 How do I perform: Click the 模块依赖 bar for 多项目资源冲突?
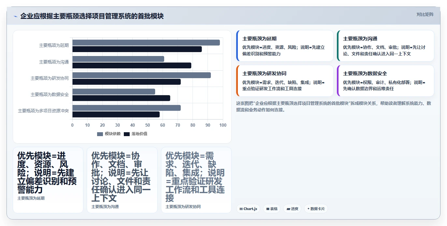point(126,108)
